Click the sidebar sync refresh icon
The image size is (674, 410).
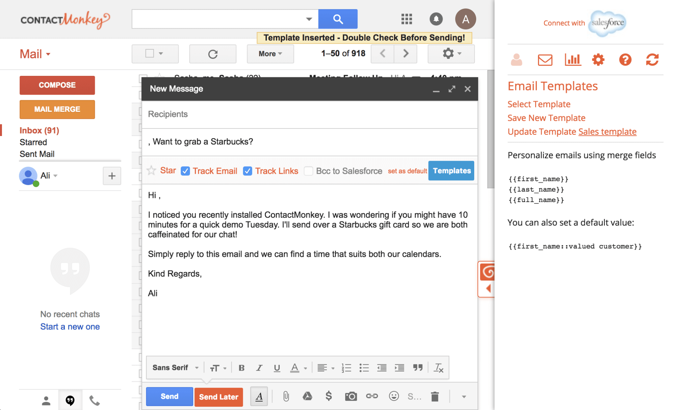652,60
